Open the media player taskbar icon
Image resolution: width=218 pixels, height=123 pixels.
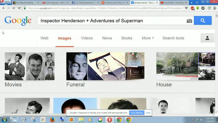(x=90, y=120)
